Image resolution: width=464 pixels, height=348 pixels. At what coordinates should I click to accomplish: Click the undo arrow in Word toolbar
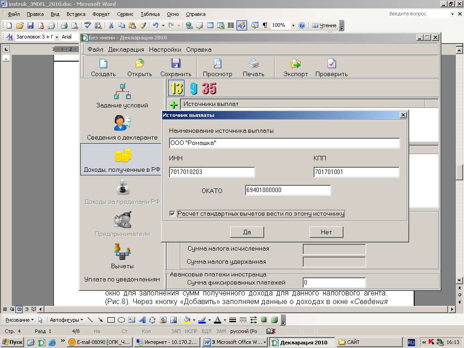coord(156,25)
